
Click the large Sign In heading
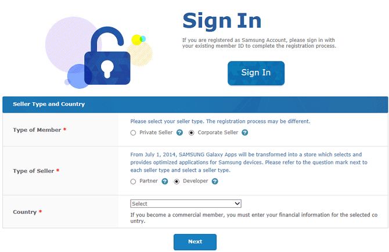222,21
